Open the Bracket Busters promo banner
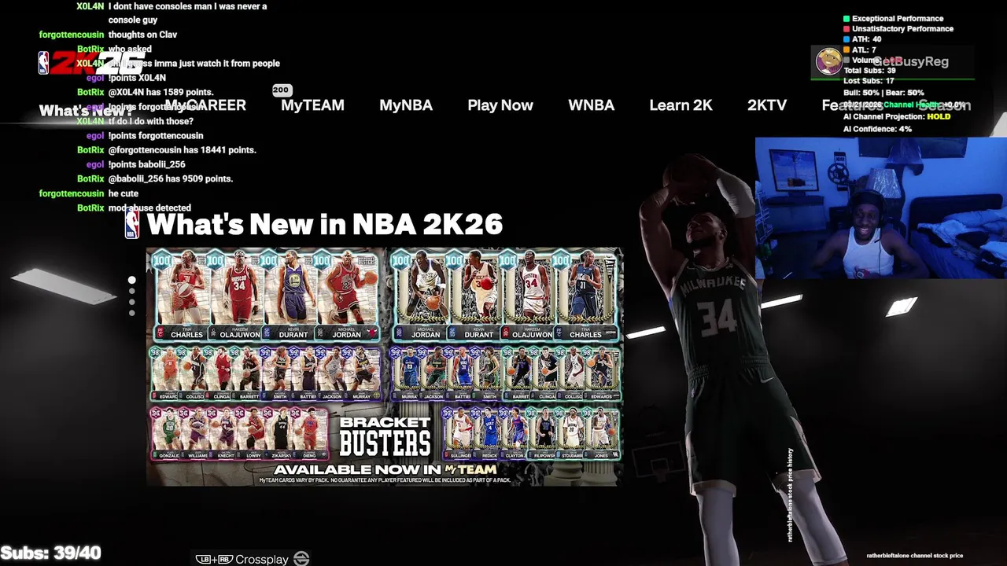This screenshot has width=1007, height=566. coord(385,366)
